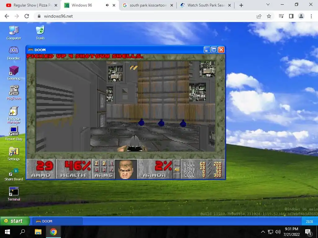
Task: Click the CELL ammo row
Action: (x=202, y=175)
